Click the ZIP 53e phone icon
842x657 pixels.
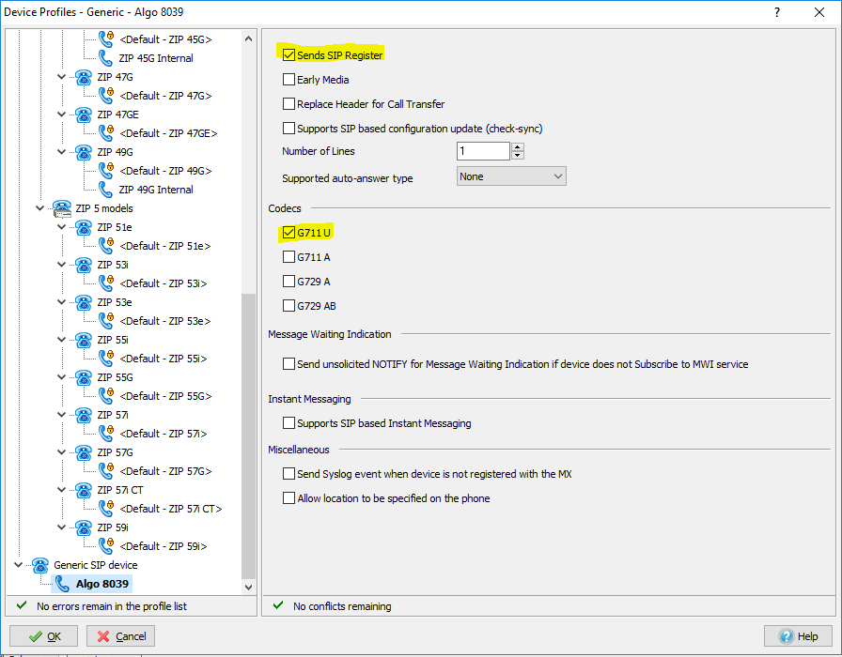pos(84,302)
